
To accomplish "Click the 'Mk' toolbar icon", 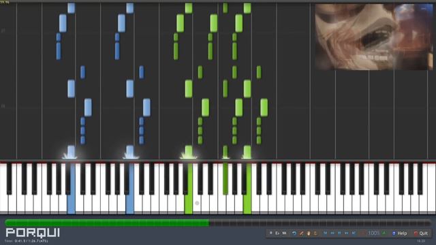I will coord(284,233).
